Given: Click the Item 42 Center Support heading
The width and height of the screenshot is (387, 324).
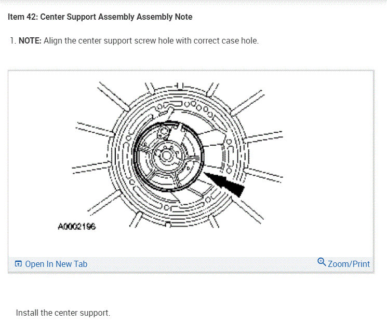Looking at the screenshot, I should click(100, 17).
